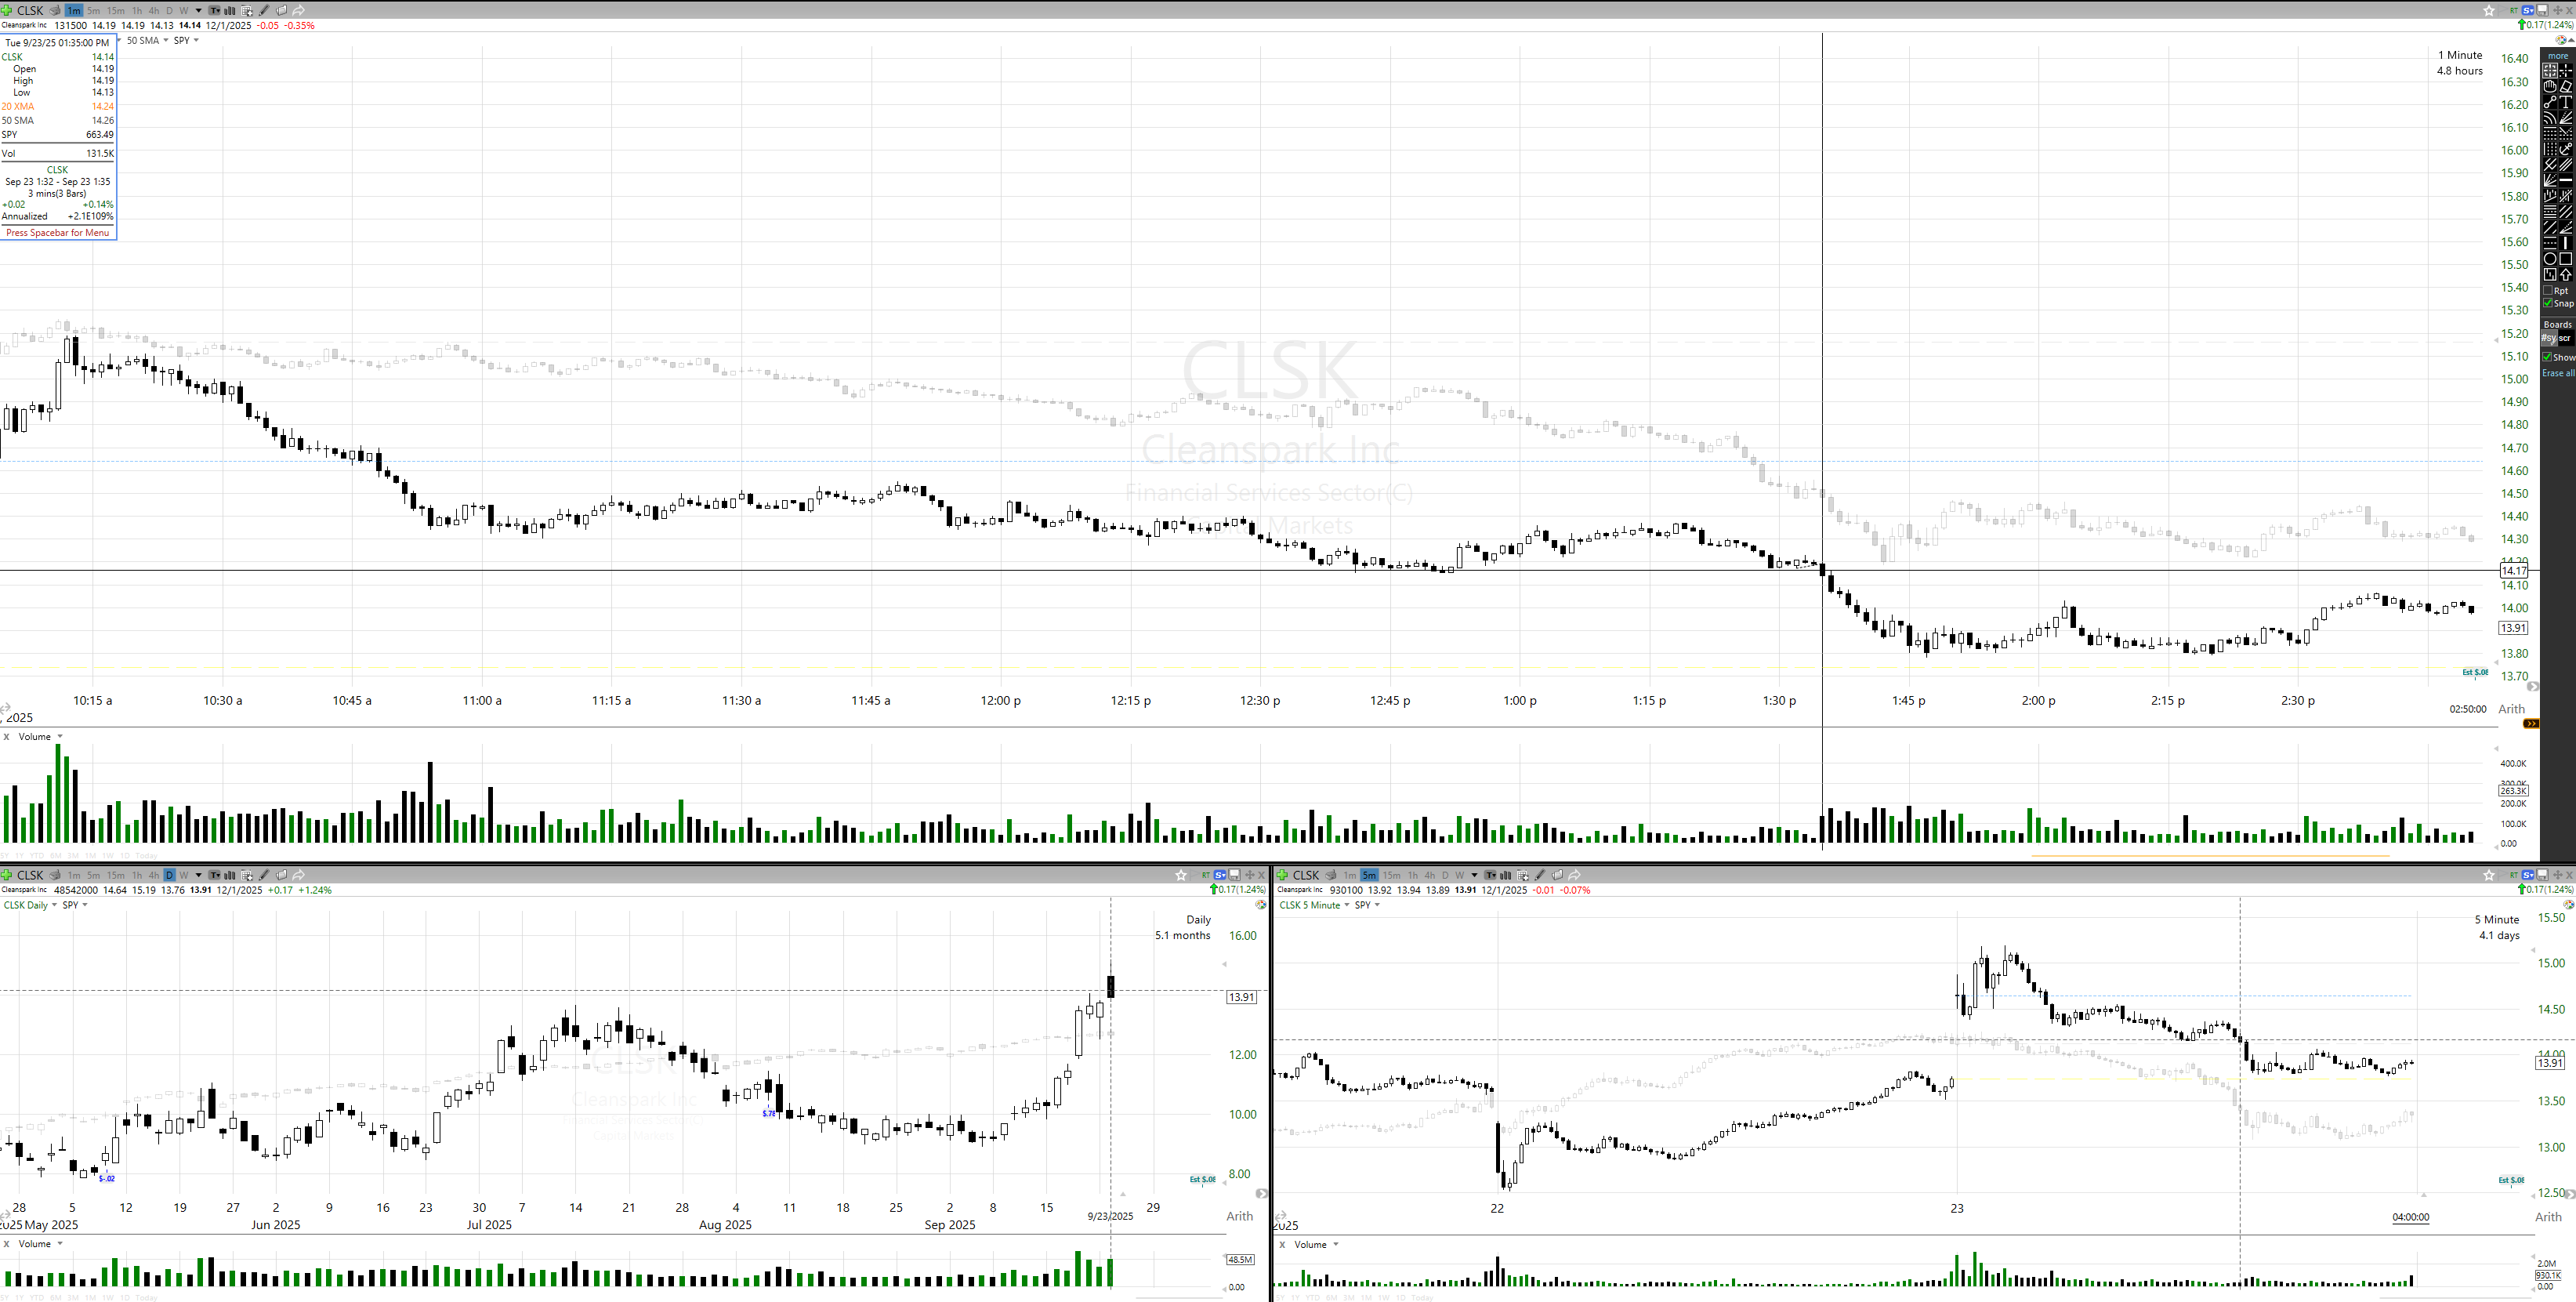Open the CLSK 5 Minute legend dropdown

(1346, 905)
